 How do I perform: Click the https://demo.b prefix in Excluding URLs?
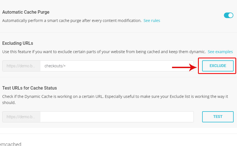[x=21, y=66]
